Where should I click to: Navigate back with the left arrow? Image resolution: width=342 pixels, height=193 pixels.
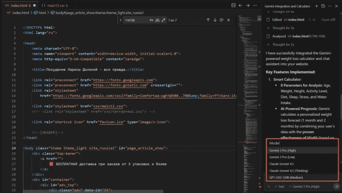coord(240,6)
